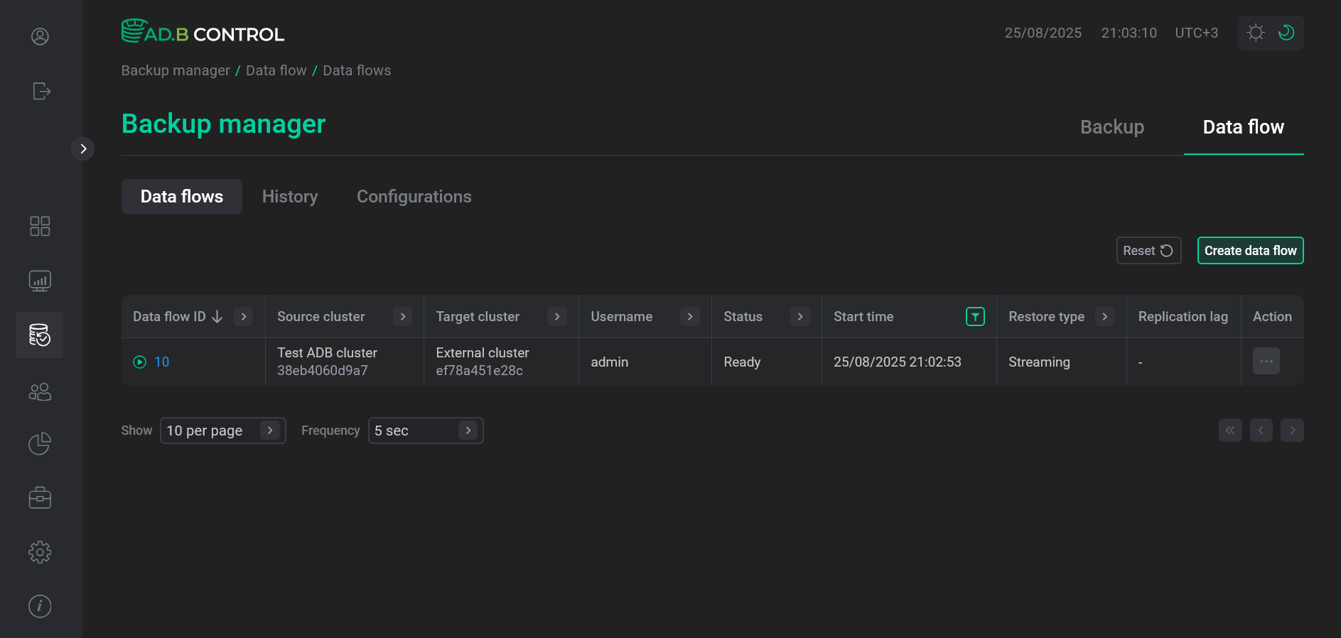
Task: Go to Backup manager breadcrumb link
Action: coord(176,70)
